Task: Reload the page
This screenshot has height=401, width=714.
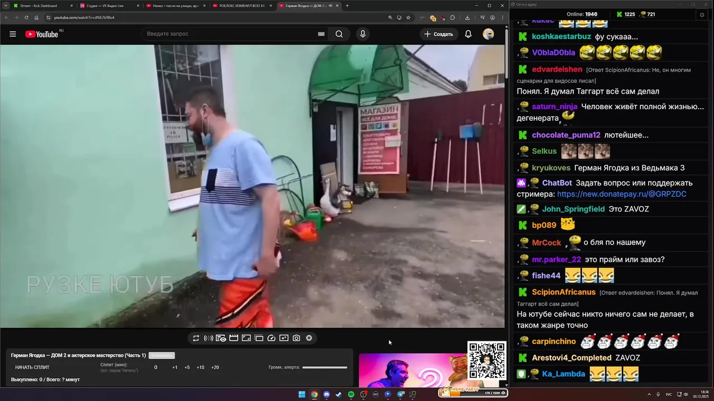Action: 26,17
